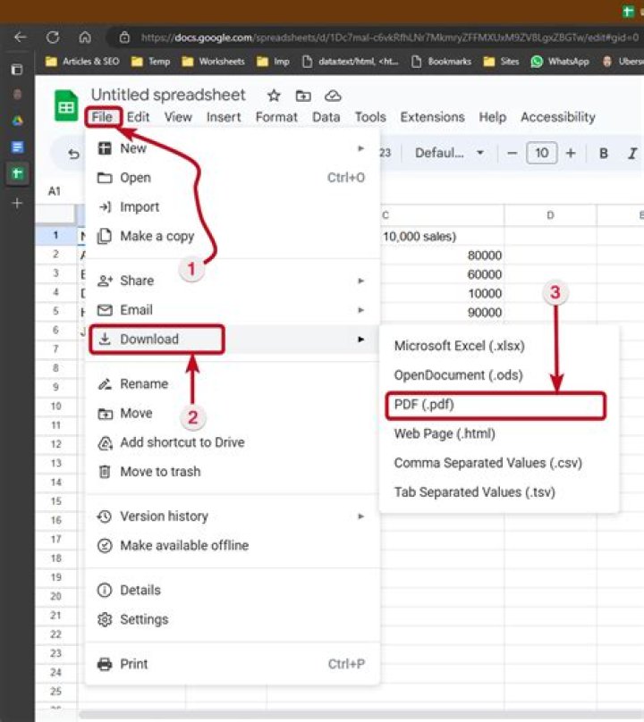Click the Google Sheets logo icon
This screenshot has height=722, width=644.
point(66,105)
